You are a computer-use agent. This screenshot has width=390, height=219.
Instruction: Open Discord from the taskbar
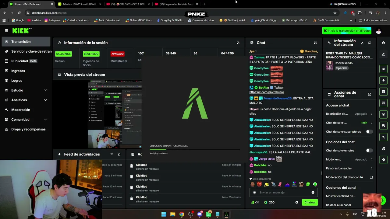coord(200,214)
